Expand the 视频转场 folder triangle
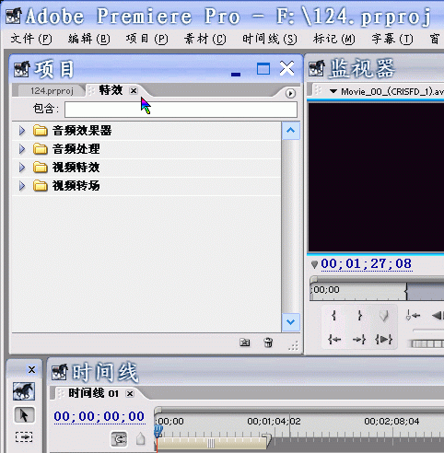The height and width of the screenshot is (453, 444). (22, 186)
